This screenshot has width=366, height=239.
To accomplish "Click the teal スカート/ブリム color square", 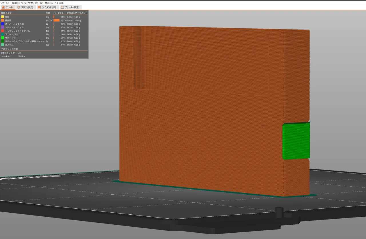I will [x=3, y=34].
